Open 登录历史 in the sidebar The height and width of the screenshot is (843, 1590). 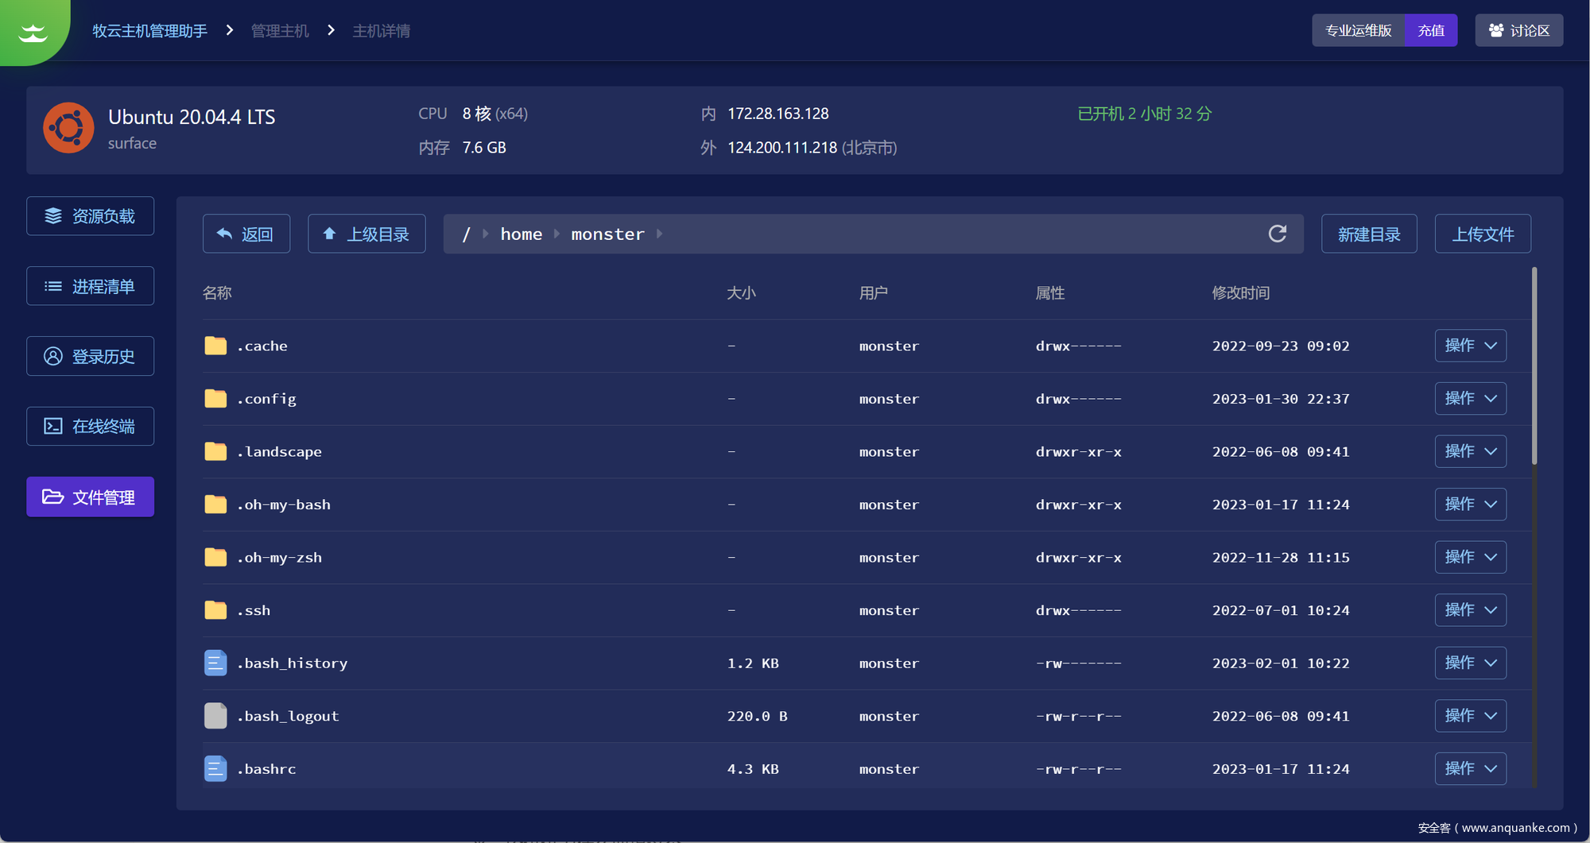(90, 357)
